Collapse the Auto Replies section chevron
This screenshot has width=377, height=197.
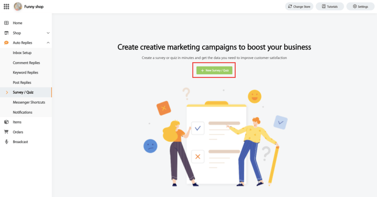point(48,43)
